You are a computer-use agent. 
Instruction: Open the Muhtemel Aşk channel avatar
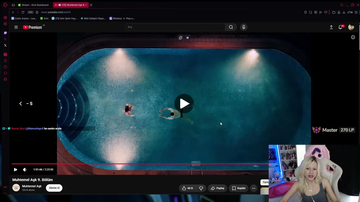pos(16,188)
